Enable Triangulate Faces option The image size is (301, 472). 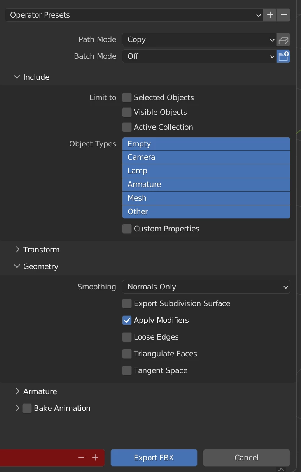point(127,354)
